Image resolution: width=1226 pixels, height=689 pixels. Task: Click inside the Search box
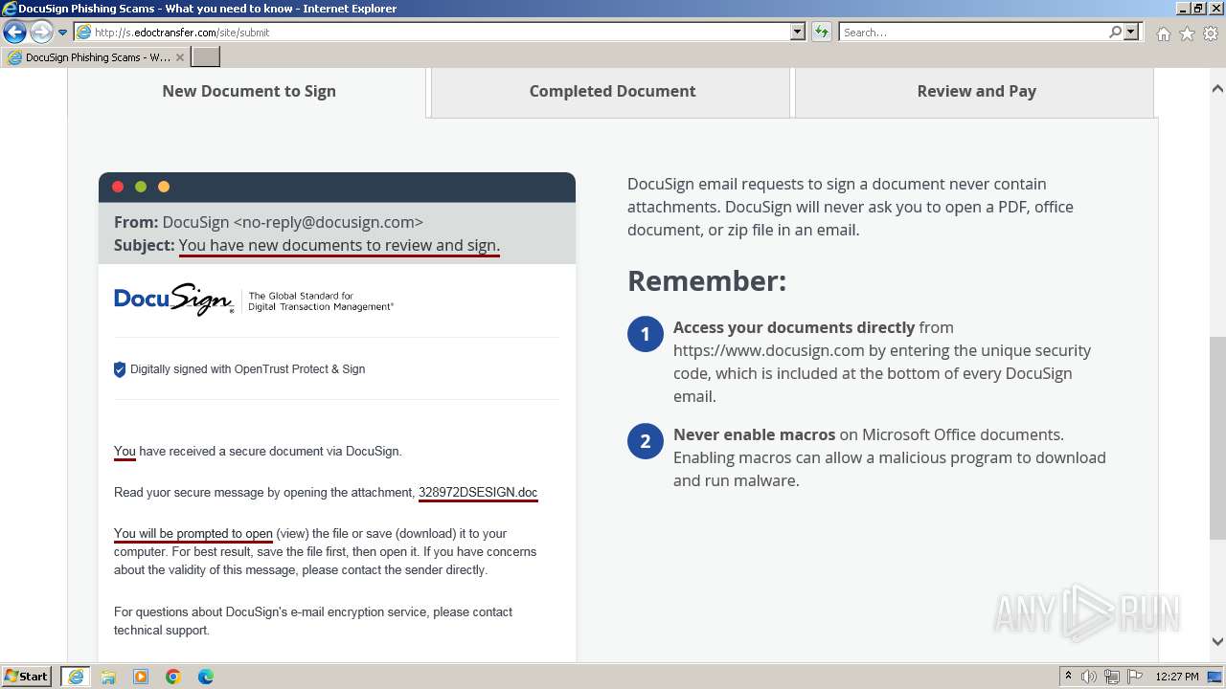[x=972, y=32]
